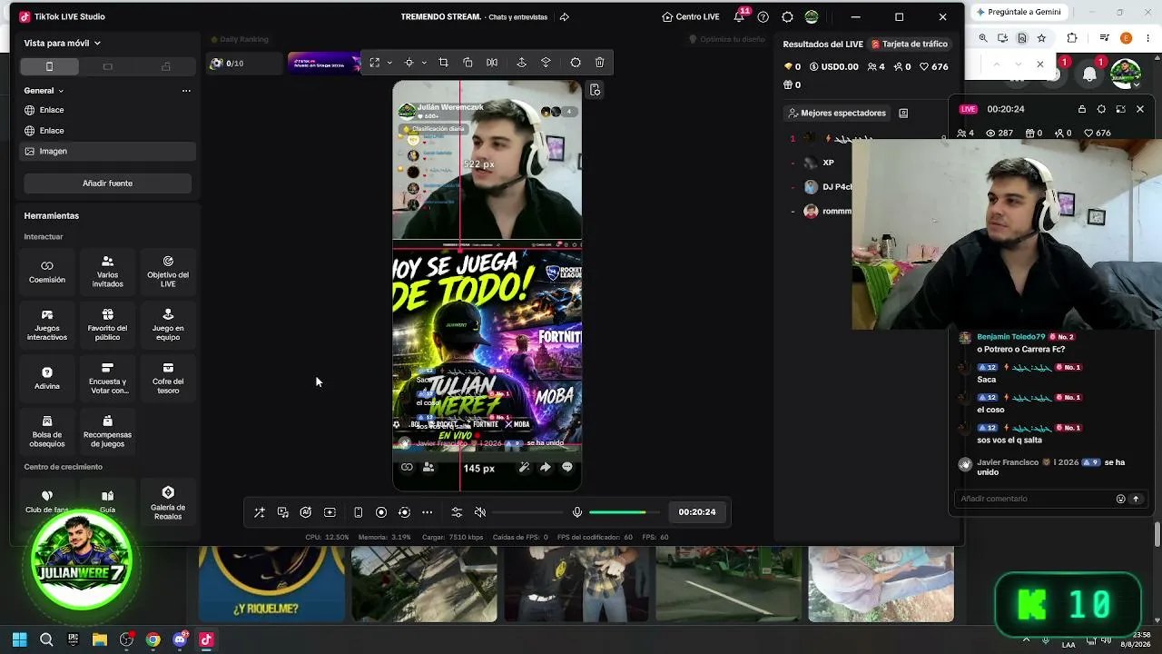Open the help question mark icon

pos(763,17)
